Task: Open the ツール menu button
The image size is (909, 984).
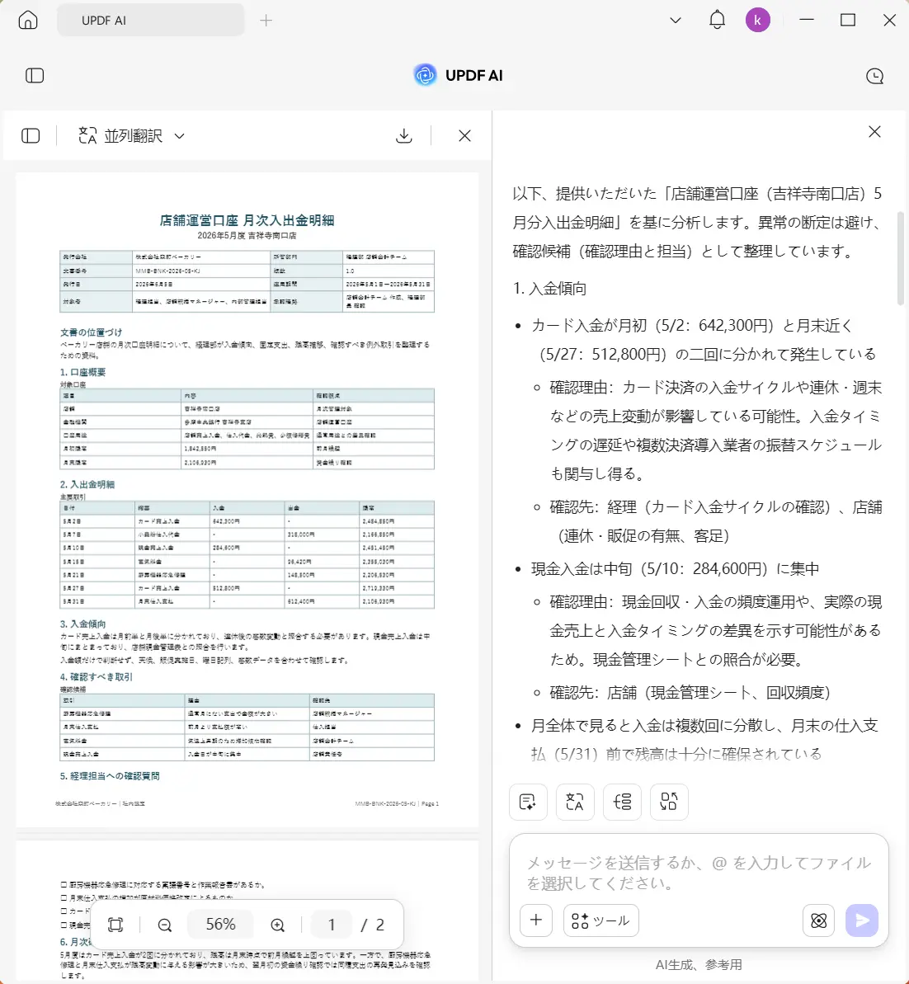Action: coord(601,920)
